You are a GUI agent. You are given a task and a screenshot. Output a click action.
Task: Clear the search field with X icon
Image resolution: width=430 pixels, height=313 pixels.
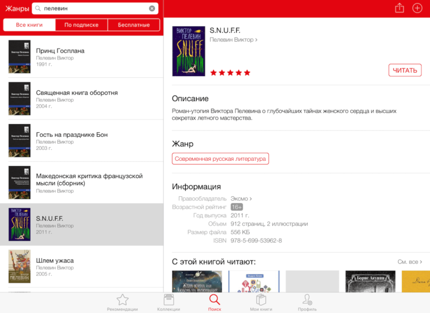[x=152, y=9]
